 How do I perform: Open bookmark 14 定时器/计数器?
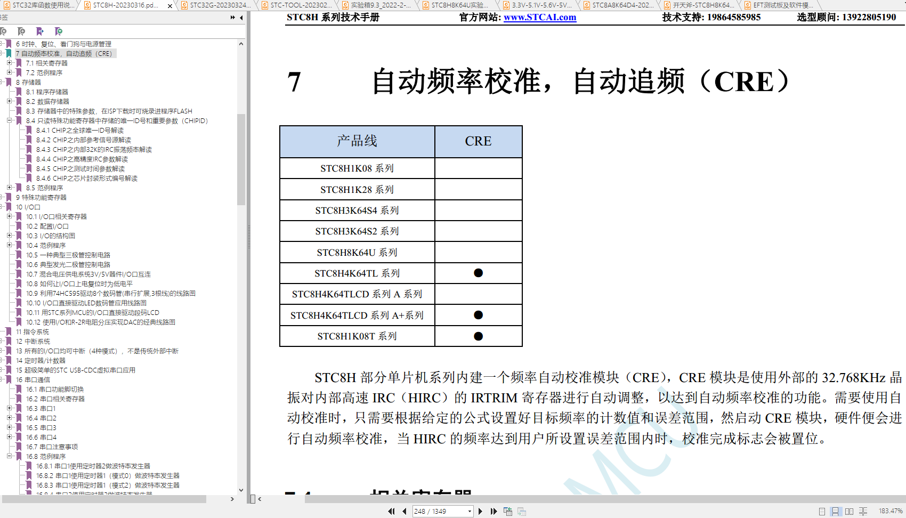coord(41,360)
